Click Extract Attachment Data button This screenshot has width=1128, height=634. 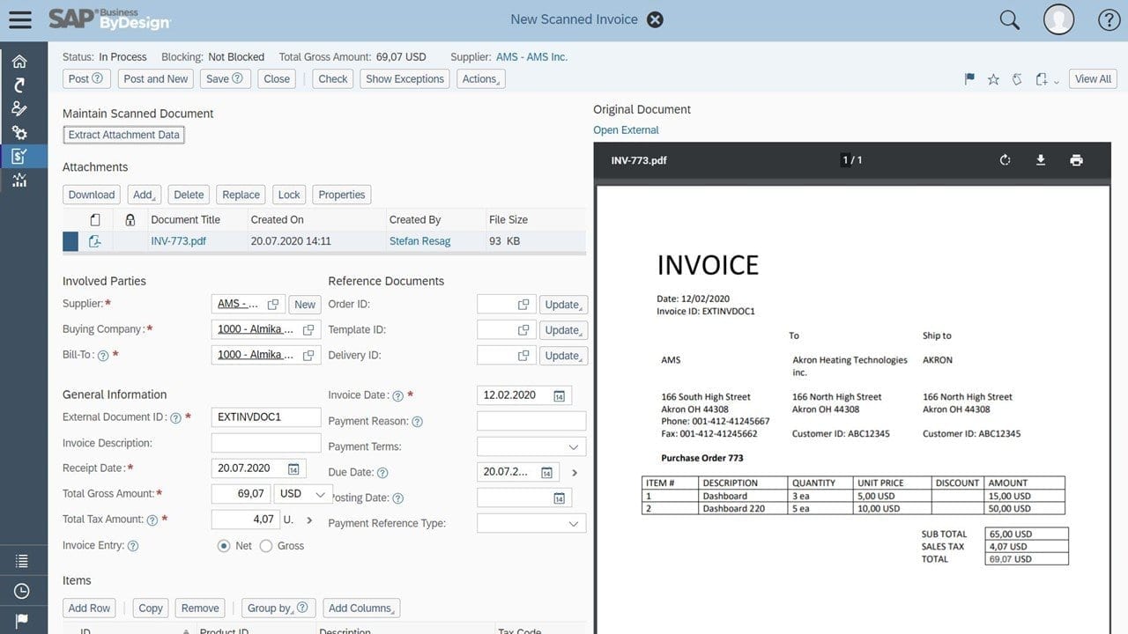[x=124, y=135]
